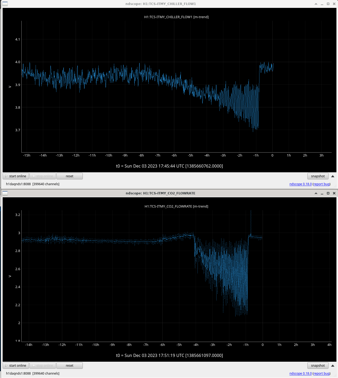Start online in the CO2_FLOWRATE window
Screen dimensions: 338x378
(16, 366)
